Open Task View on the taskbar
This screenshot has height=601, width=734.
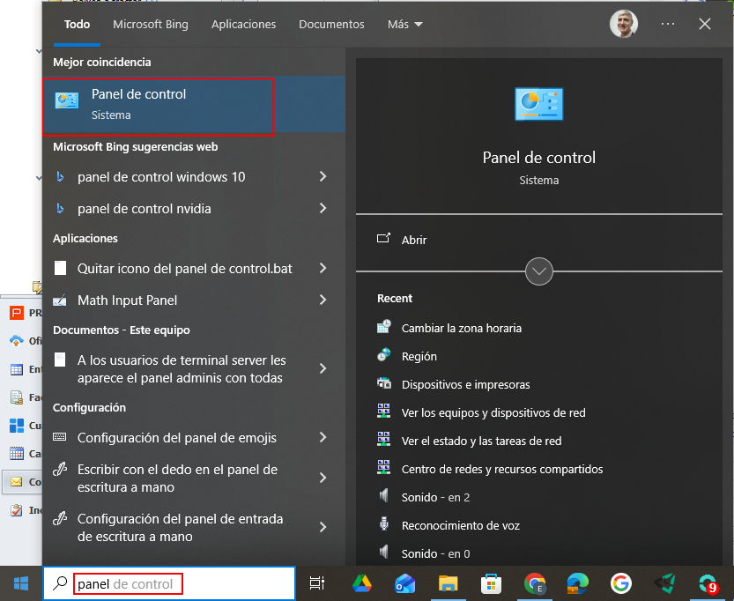point(317,583)
